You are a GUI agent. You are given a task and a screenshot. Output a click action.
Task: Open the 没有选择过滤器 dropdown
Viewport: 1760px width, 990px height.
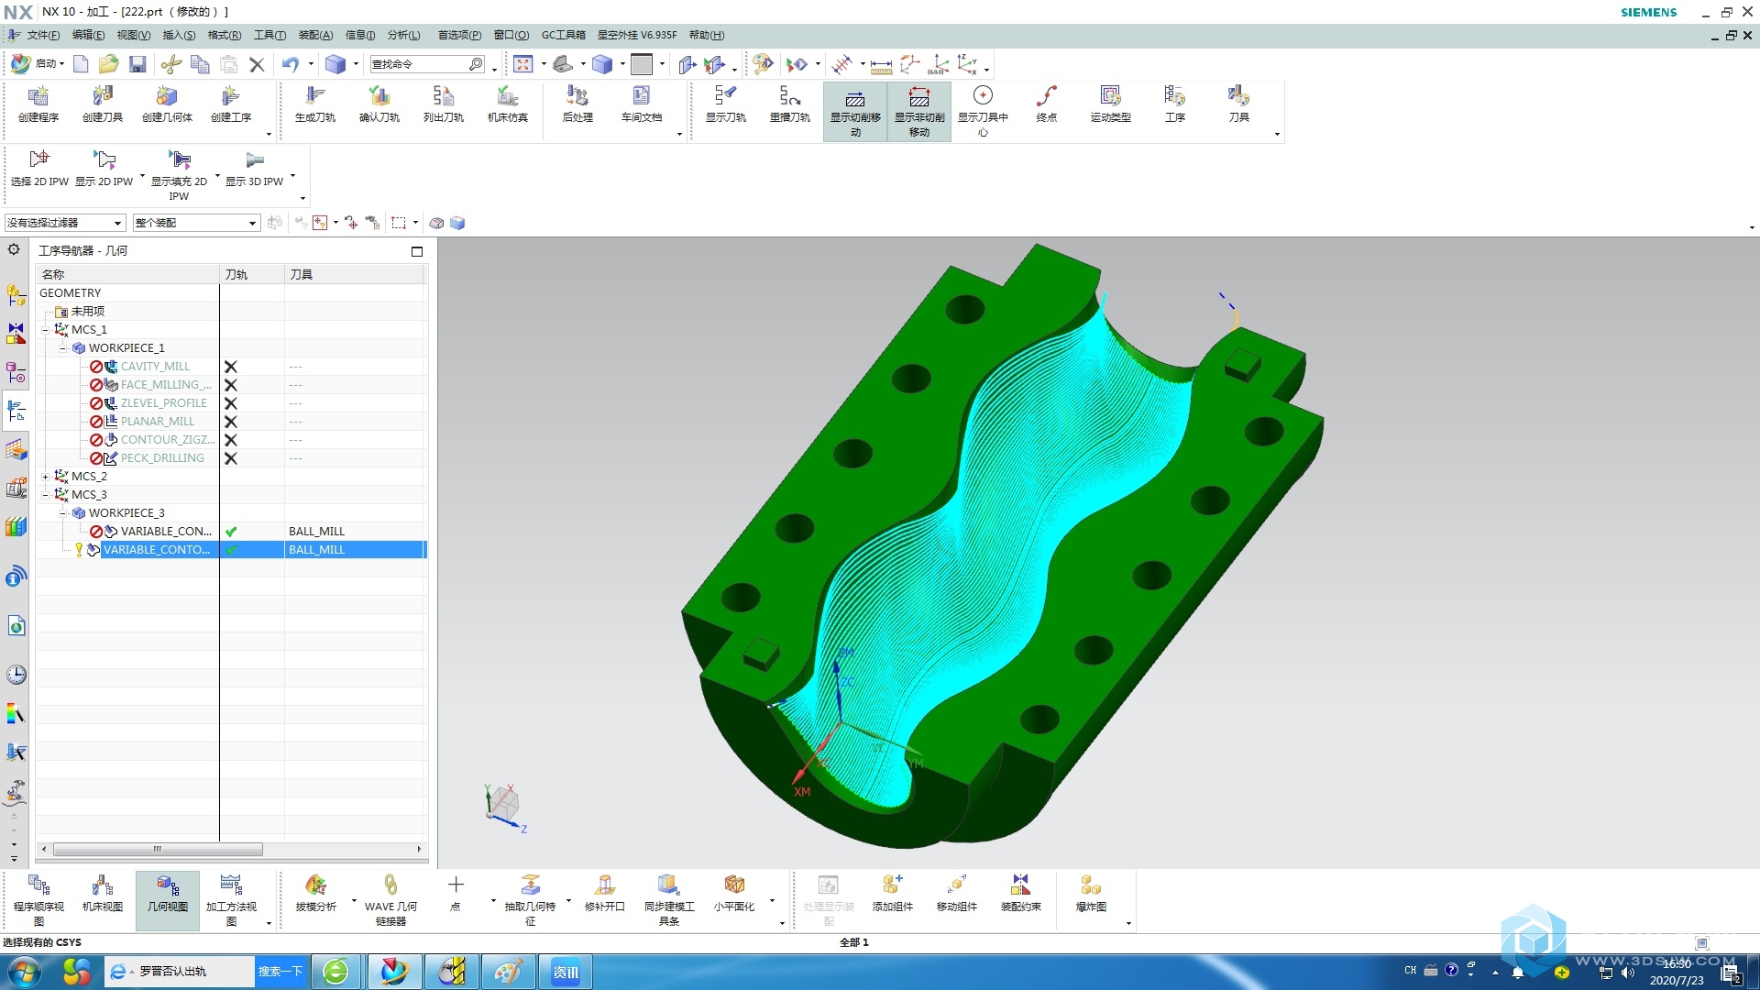(64, 223)
